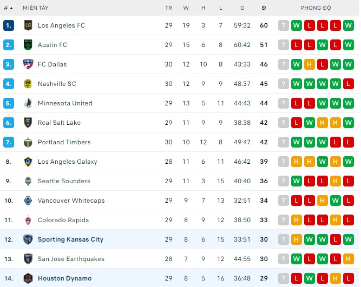
Task: Click the Real Salt Lake team logo
Action: (28, 123)
